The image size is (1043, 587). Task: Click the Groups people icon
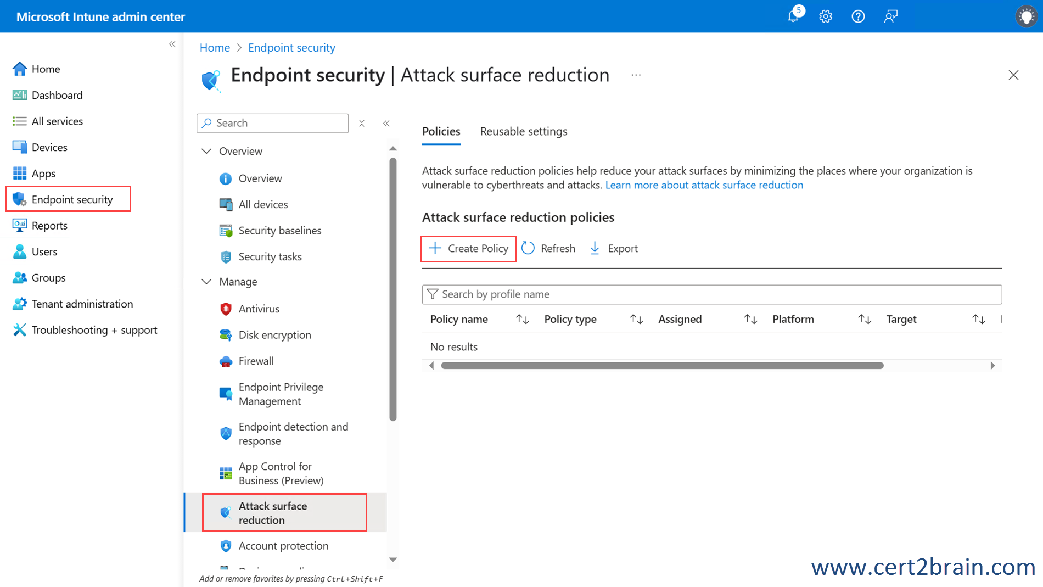20,277
